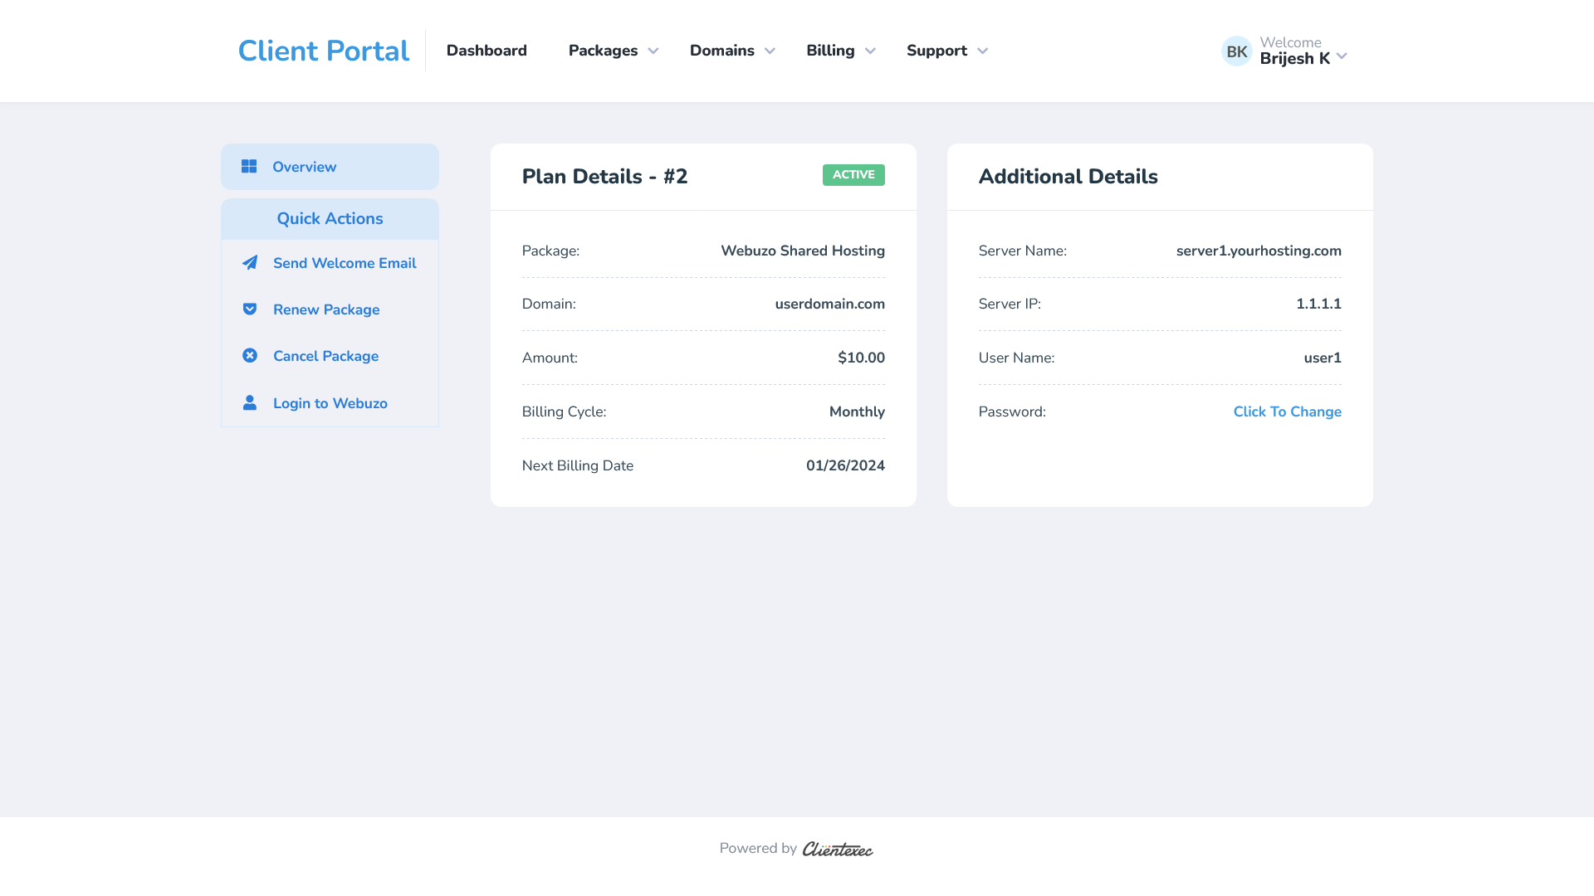Image resolution: width=1594 pixels, height=896 pixels.
Task: Click the Clientexec logo in footer
Action: pos(837,849)
